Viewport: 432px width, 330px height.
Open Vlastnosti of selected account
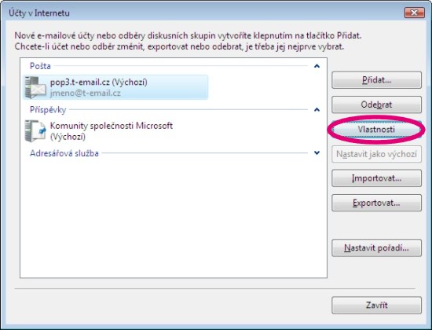coord(376,130)
